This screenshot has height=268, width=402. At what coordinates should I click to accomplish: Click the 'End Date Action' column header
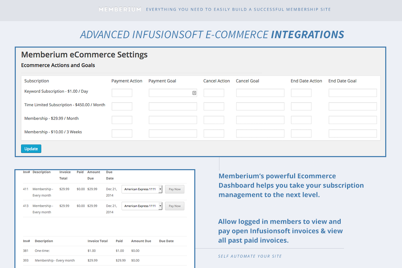pyautogui.click(x=307, y=81)
